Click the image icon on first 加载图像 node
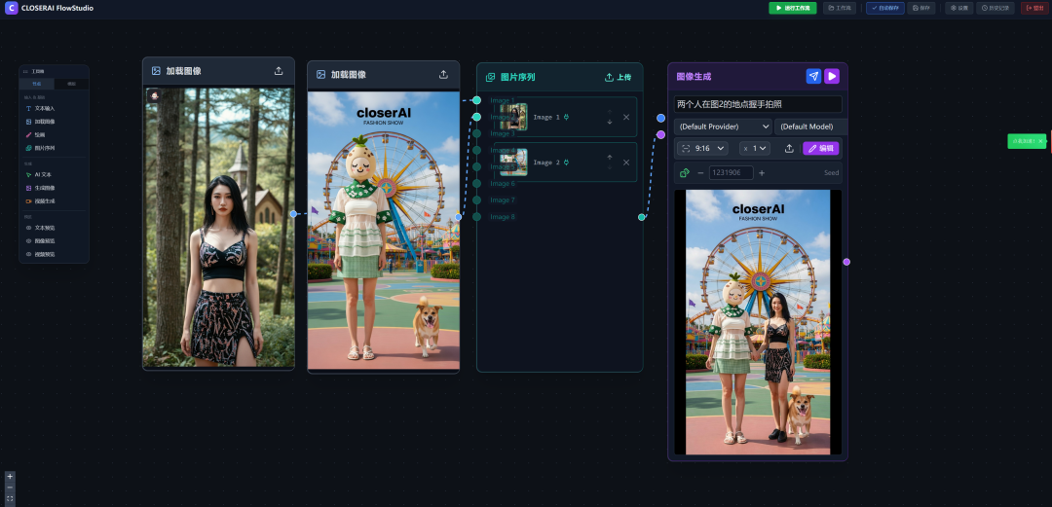Viewport: 1052px width, 507px height. [x=156, y=71]
